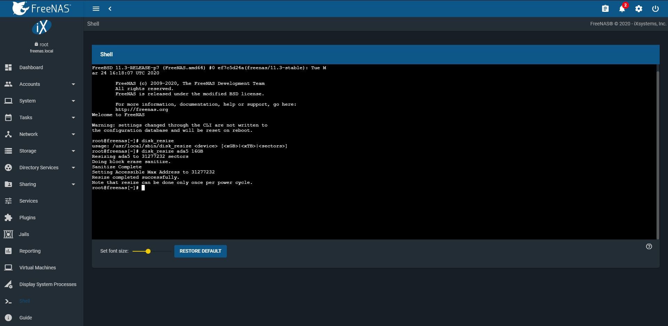Click 'Welcome to FreeNAS' line
Image resolution: width=668 pixels, height=326 pixels.
[x=118, y=115]
